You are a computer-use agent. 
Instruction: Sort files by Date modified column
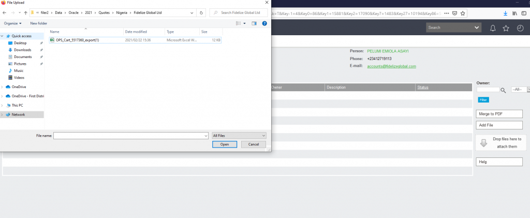tap(136, 32)
